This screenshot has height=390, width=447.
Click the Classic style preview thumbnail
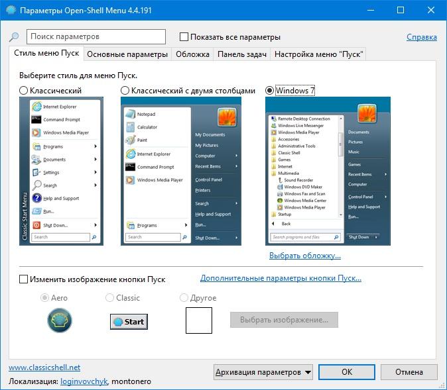[61, 171]
